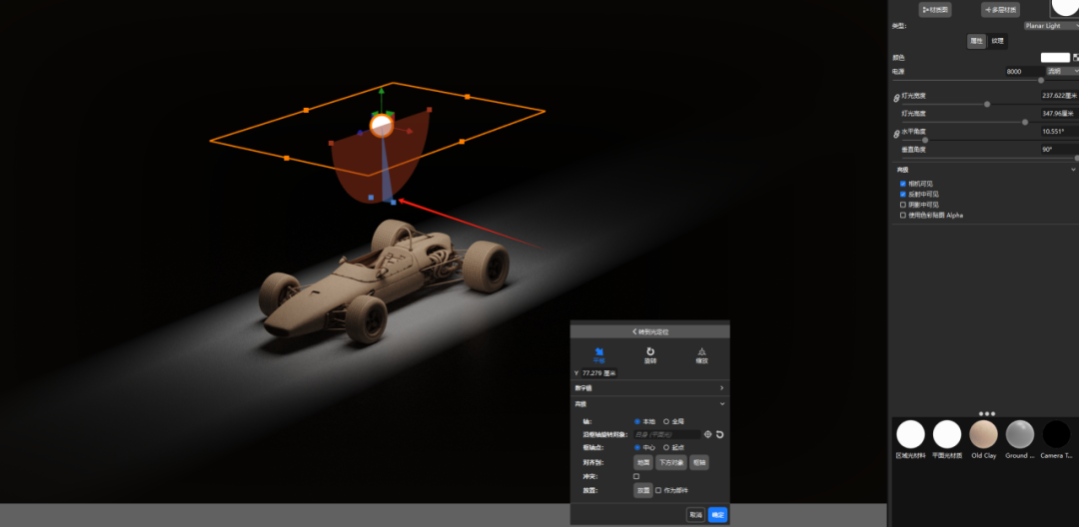Viewport: 1079px width, 527px height.
Task: Toggle the light width link chain icon
Action: click(896, 98)
